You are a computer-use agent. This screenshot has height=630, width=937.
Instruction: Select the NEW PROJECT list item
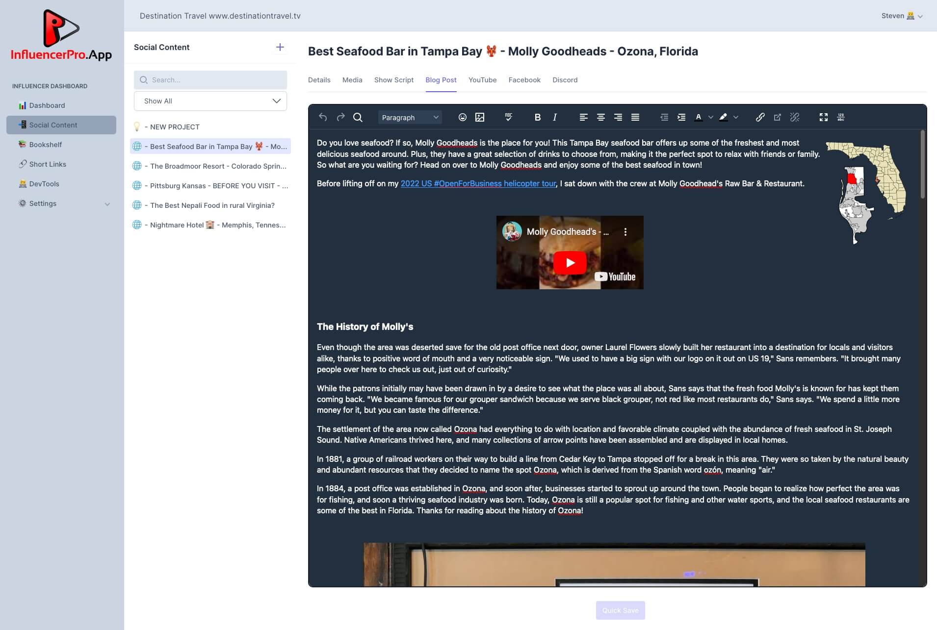coord(210,127)
